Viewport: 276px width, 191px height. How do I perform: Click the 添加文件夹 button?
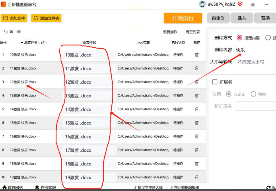(x=46, y=18)
